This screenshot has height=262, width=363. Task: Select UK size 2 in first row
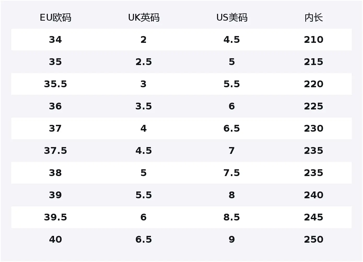(x=143, y=40)
